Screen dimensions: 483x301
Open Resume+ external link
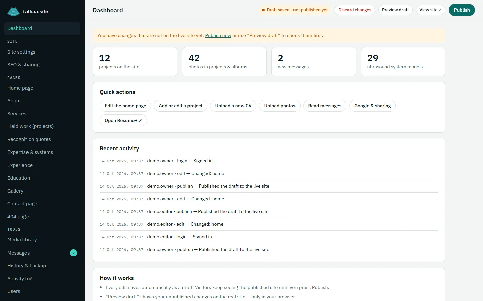pyautogui.click(x=123, y=120)
